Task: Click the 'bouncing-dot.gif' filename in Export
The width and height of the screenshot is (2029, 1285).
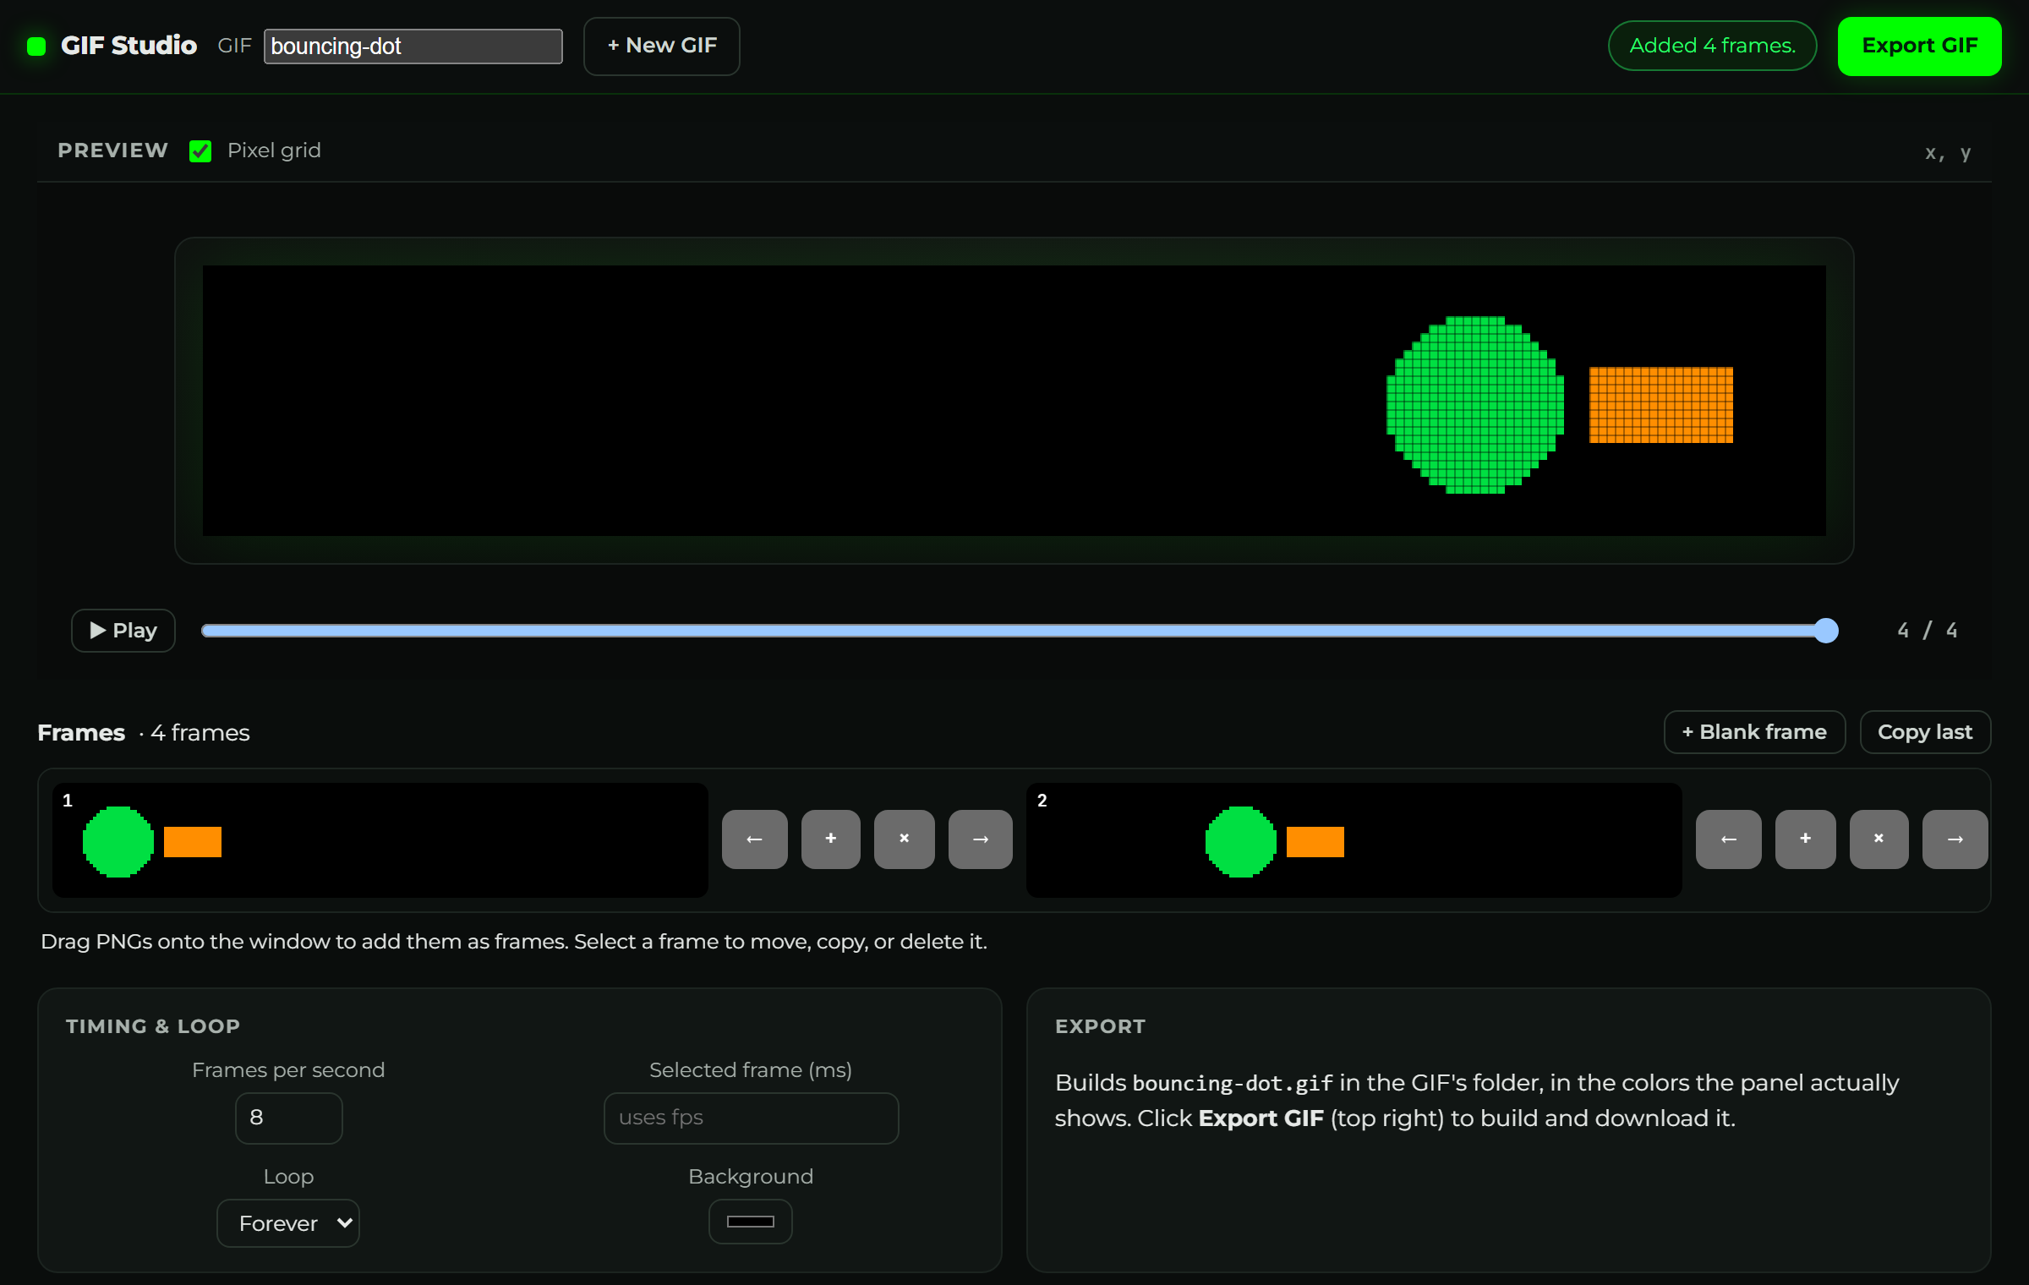Action: [1233, 1083]
